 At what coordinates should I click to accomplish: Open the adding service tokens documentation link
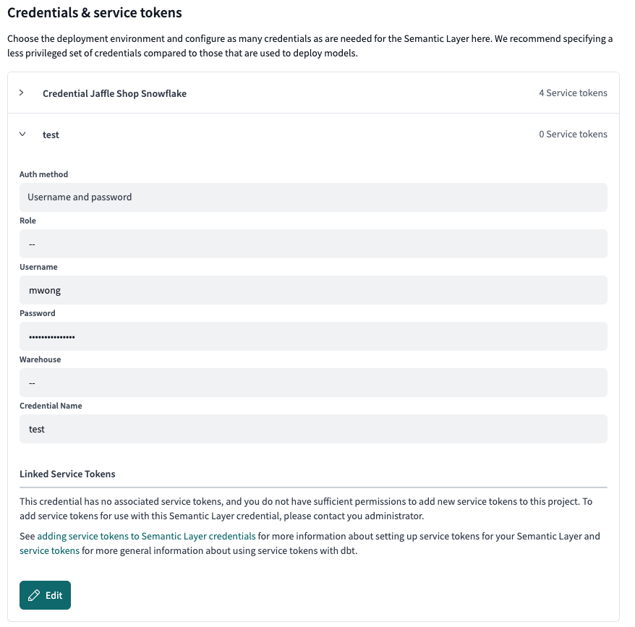(145, 536)
